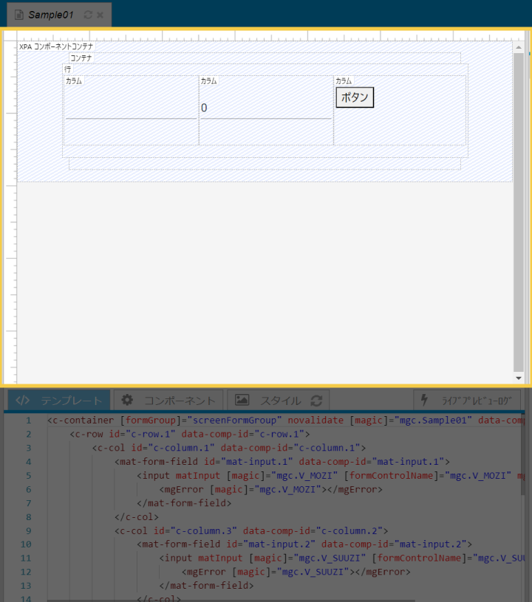532x602 pixels.
Task: Close the Sample01 tab
Action: coord(100,15)
